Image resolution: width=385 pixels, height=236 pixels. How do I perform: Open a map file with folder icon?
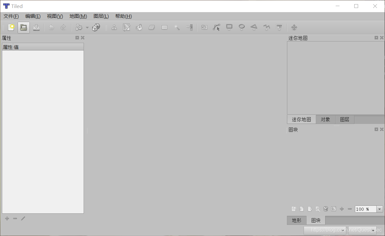pyautogui.click(x=24, y=27)
